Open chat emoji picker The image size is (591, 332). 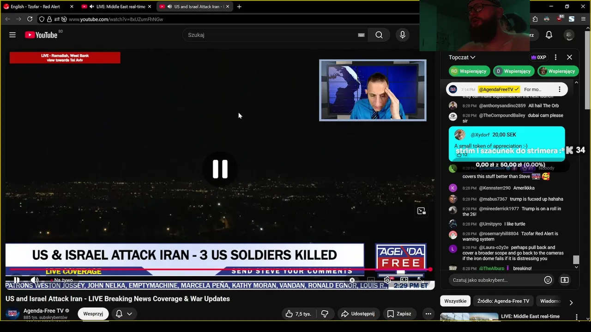[x=548, y=280]
